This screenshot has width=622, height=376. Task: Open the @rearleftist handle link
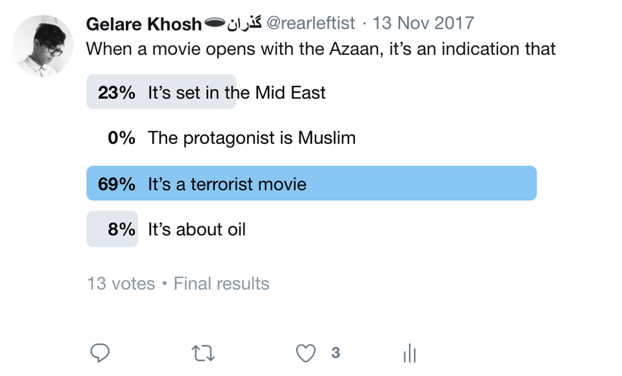click(311, 24)
